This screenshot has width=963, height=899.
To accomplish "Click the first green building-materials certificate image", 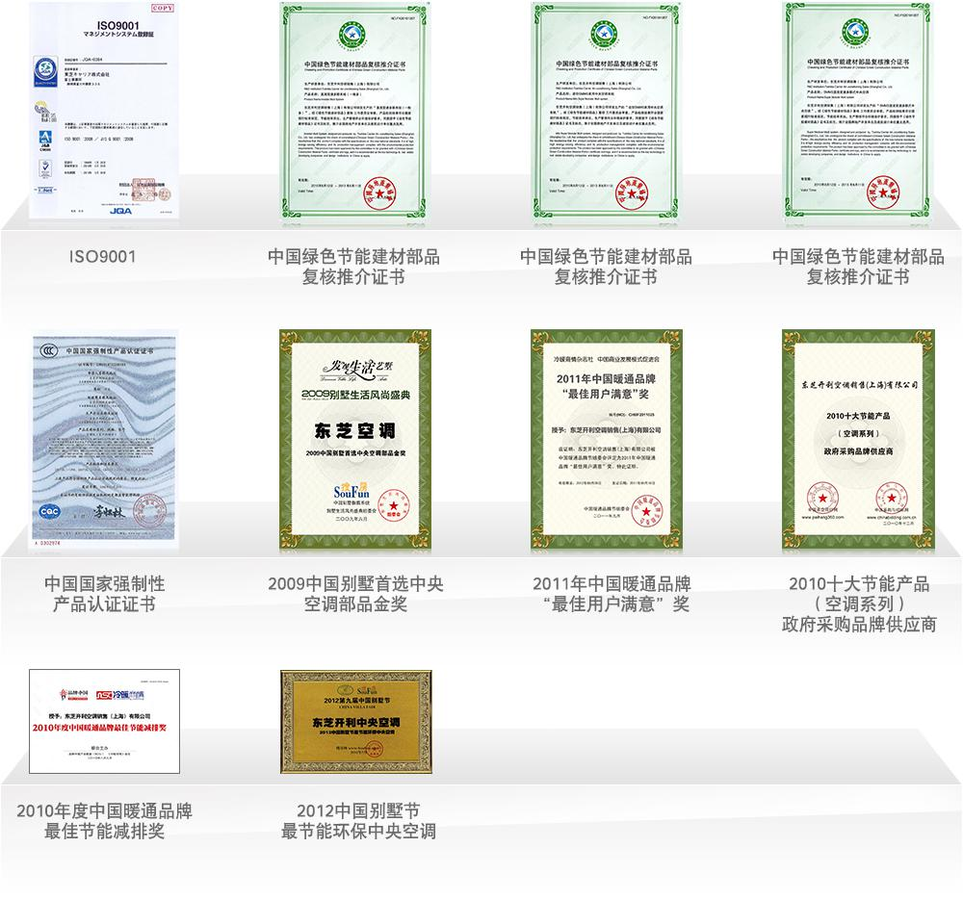I will click(354, 111).
